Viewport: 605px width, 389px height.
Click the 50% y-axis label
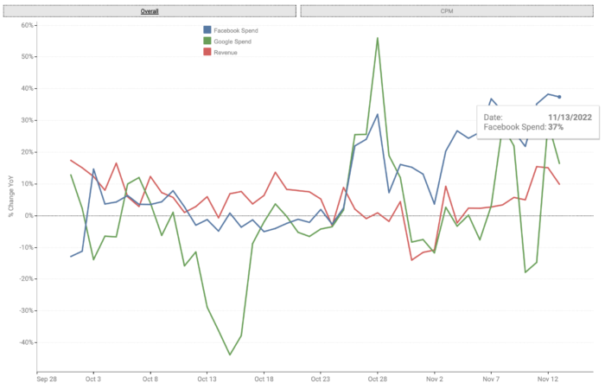[x=27, y=57]
